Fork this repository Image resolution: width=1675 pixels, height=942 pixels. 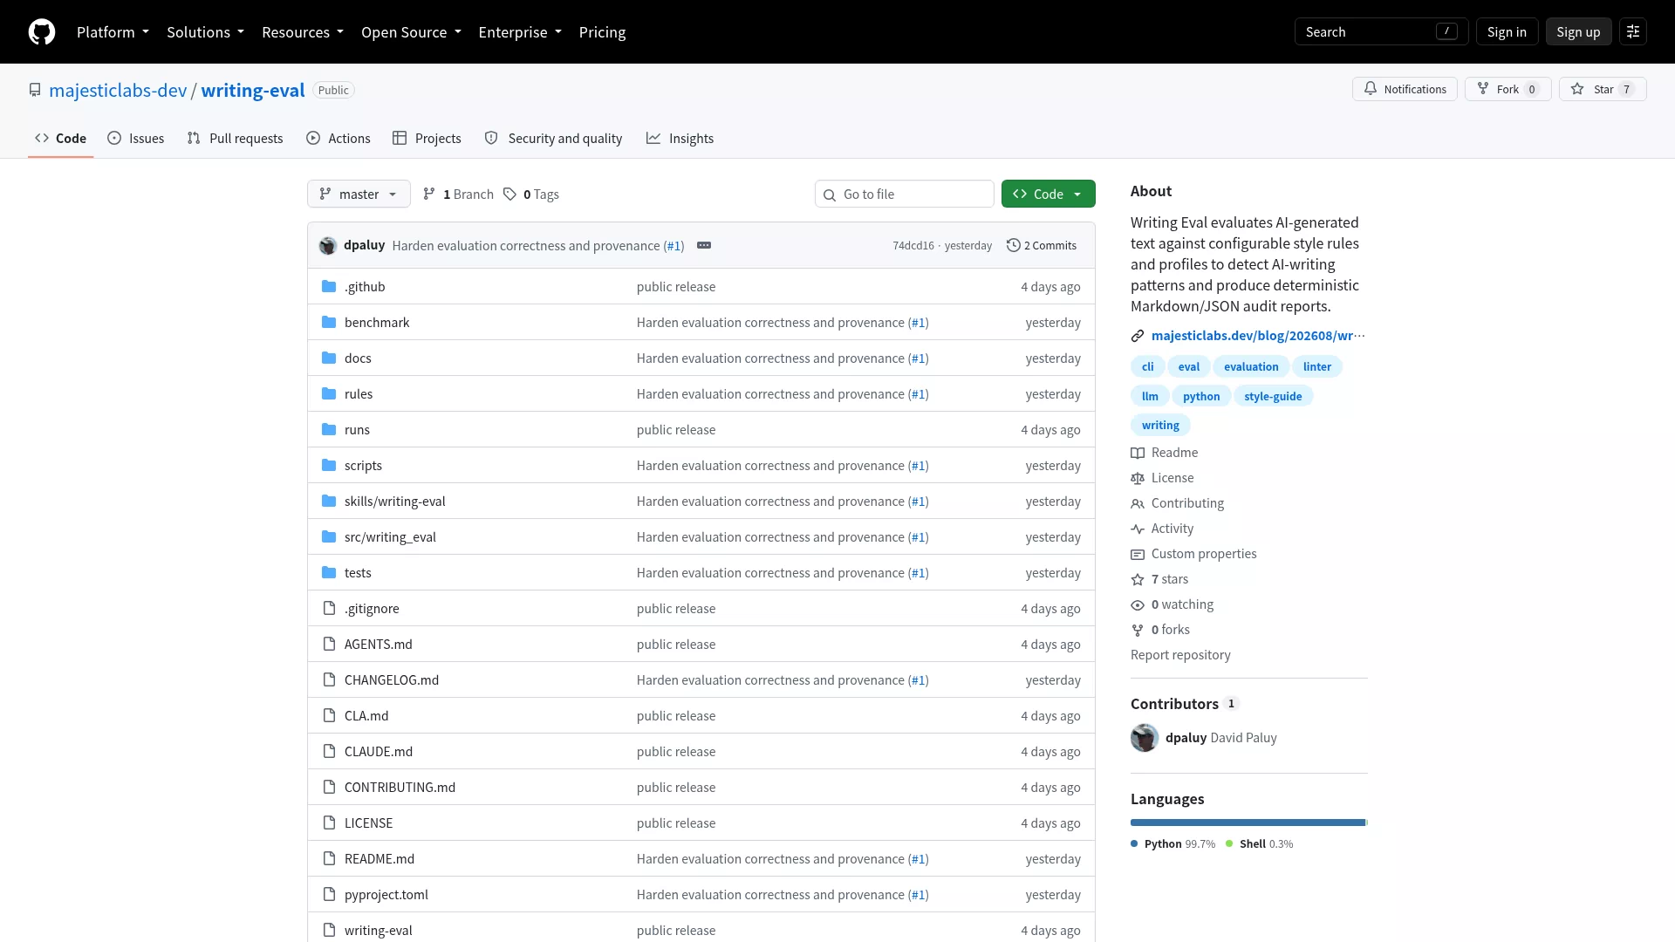tap(1507, 90)
